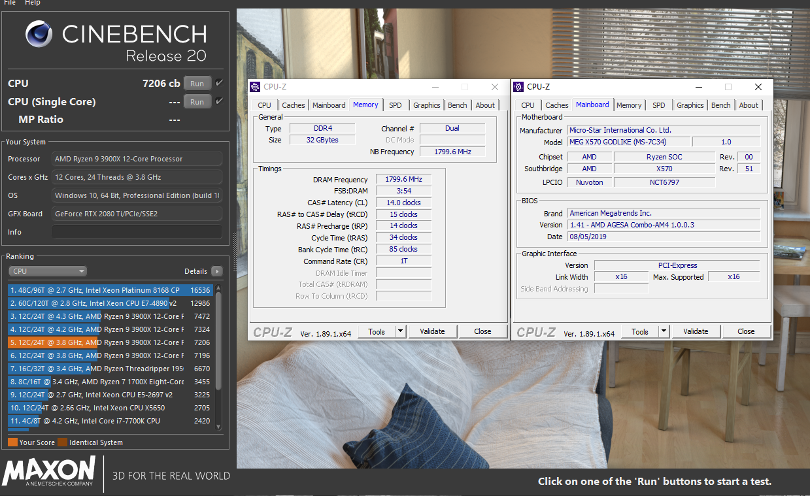
Task: Select SPD tab in Mainboard CPU-Z window
Action: 659,105
